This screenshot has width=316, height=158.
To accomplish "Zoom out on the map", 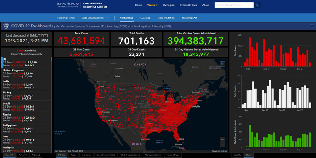I will (x=222, y=145).
